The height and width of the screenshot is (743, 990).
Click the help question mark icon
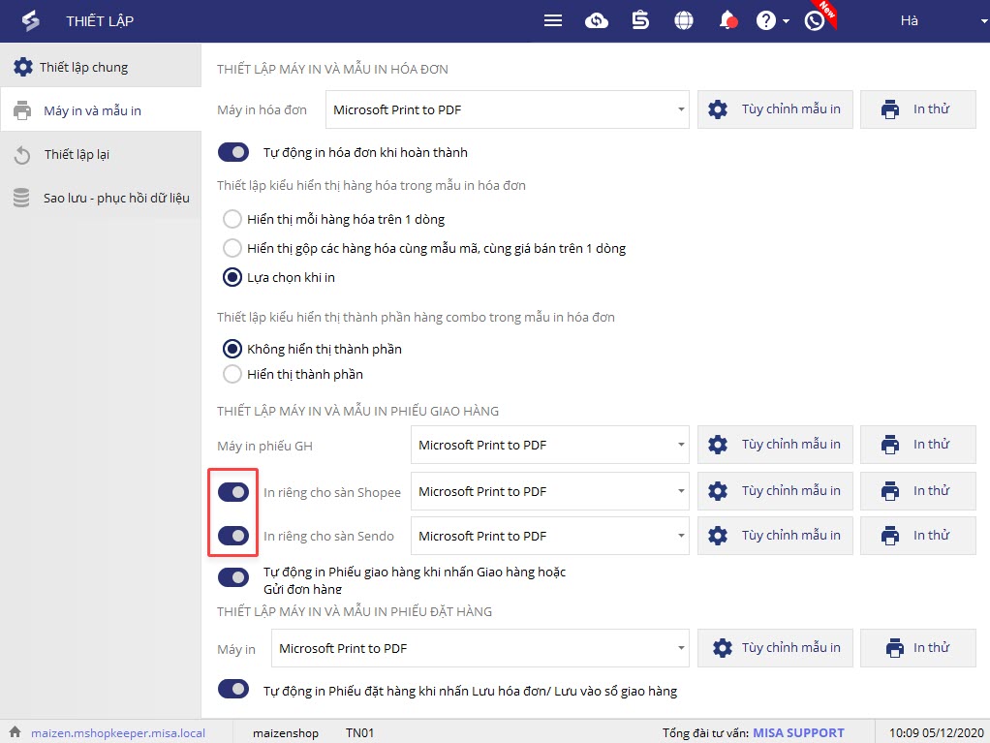click(x=766, y=21)
